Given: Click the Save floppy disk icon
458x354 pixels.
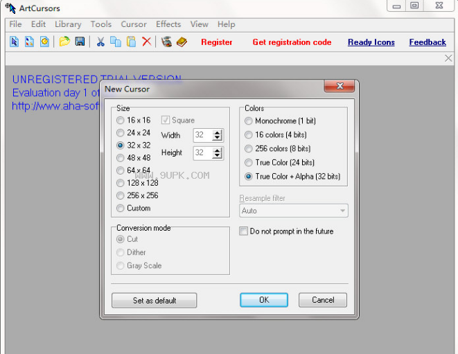Looking at the screenshot, I should click(x=80, y=42).
